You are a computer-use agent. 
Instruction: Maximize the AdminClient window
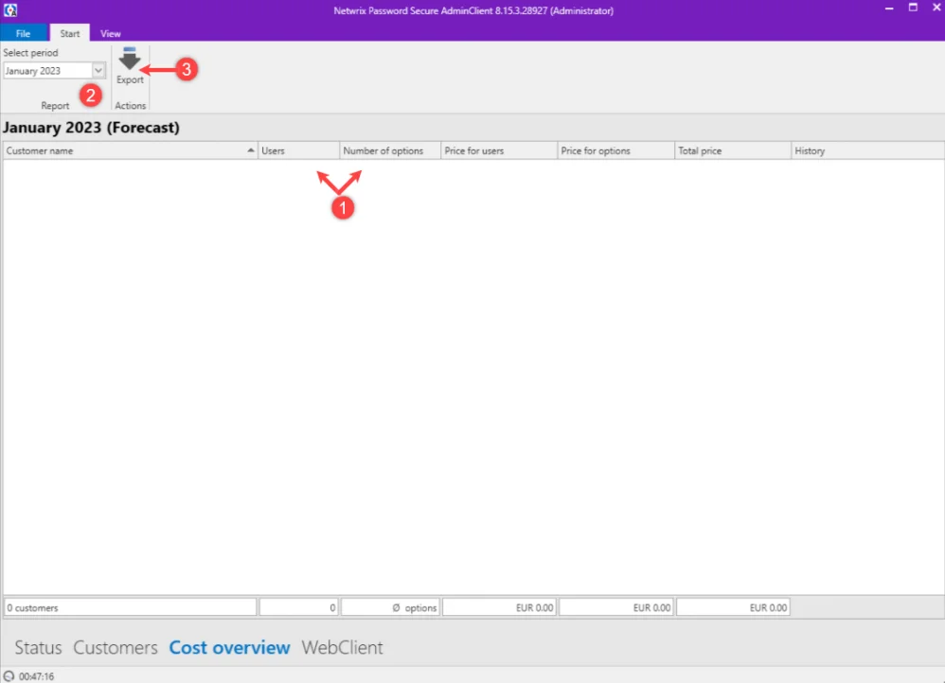pos(913,8)
